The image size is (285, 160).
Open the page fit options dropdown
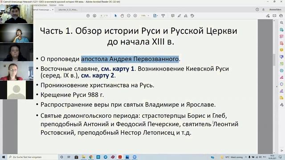pos(155,16)
